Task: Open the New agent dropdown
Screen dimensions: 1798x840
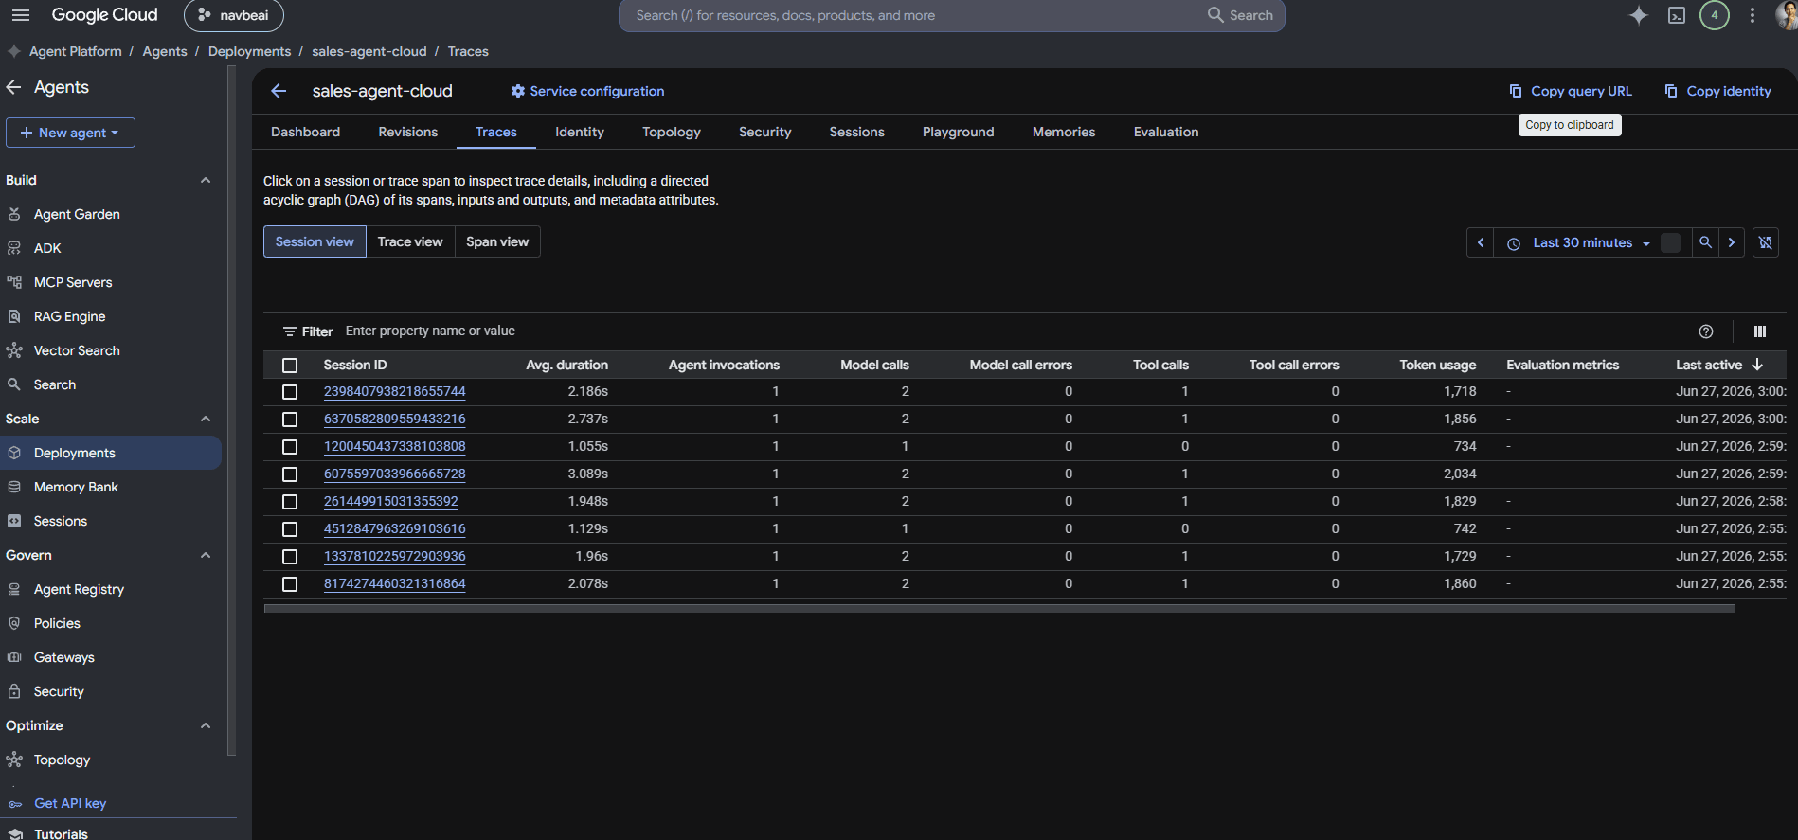Action: (x=70, y=133)
